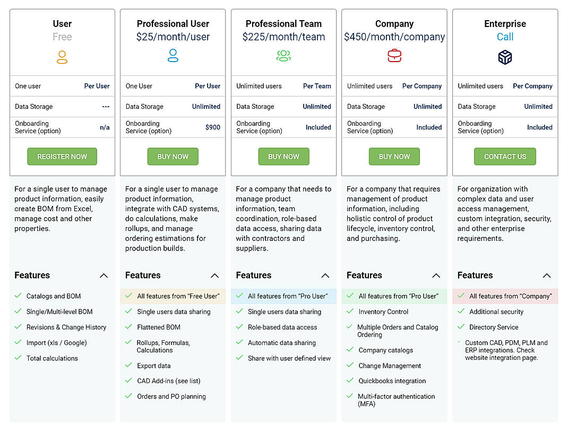Collapse the Professional Team Features section
The width and height of the screenshot is (568, 432).
(325, 275)
